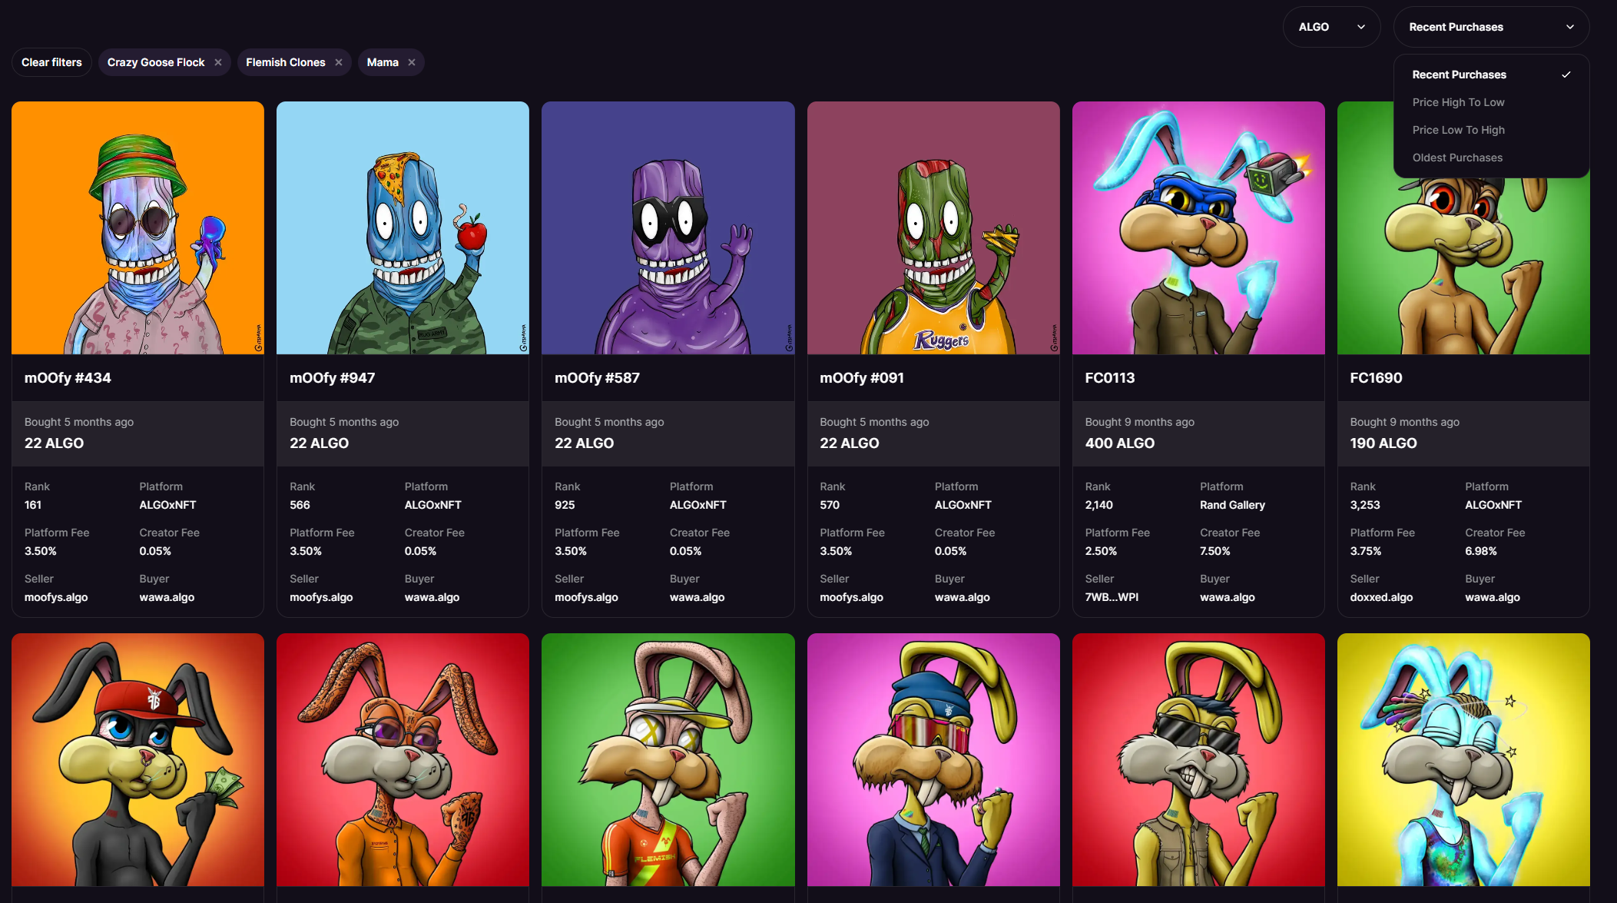Open mOOfy #434 artwork thumbnail

(x=138, y=227)
